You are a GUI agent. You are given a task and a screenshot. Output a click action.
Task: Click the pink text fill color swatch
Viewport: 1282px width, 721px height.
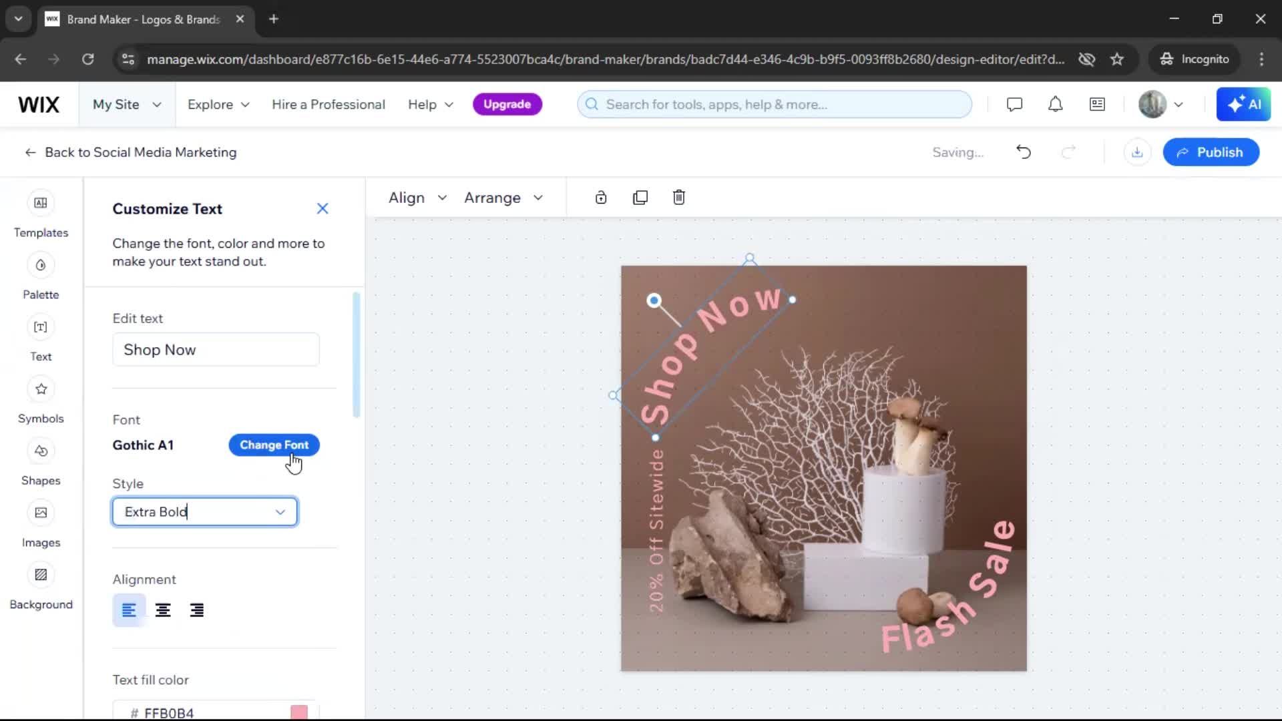299,712
